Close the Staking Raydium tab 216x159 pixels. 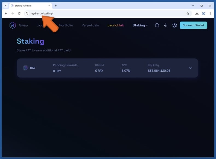49,5
